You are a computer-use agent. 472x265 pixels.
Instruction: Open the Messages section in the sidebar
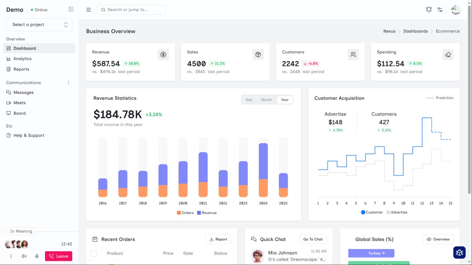pos(23,92)
